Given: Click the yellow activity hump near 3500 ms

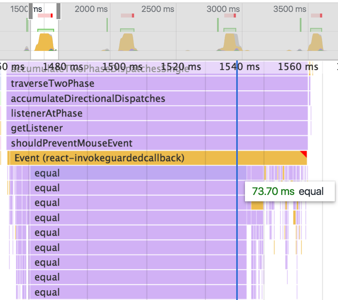Looking at the screenshot, I should tap(316, 41).
